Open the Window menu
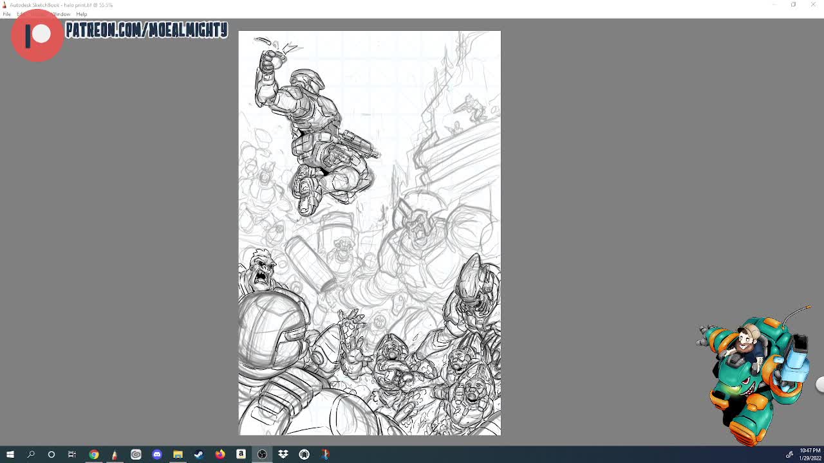 point(62,14)
